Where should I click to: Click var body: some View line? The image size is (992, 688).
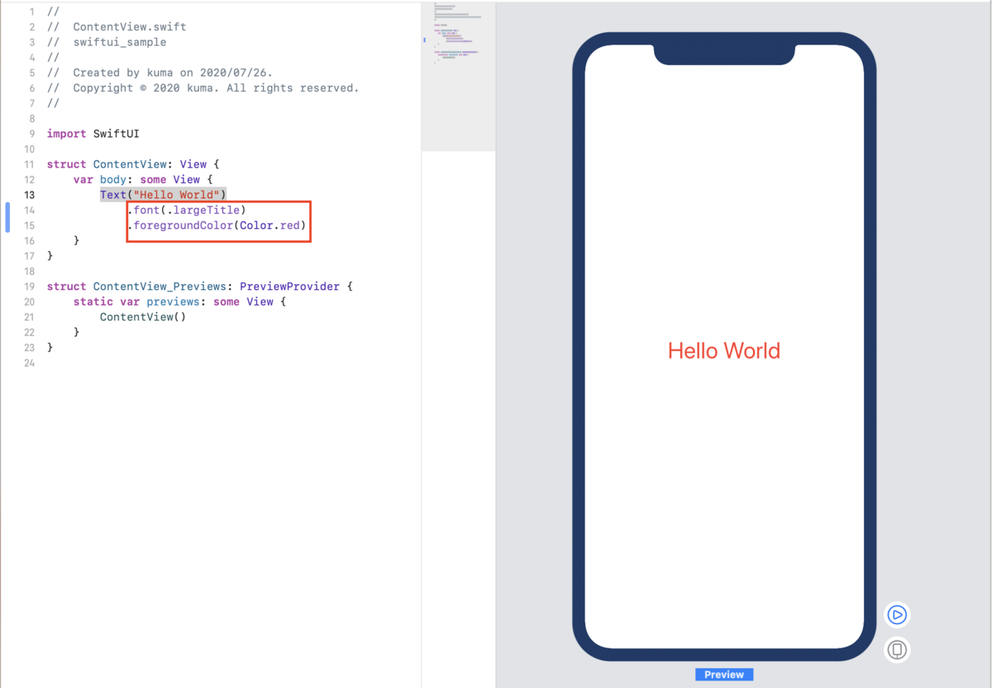[144, 179]
